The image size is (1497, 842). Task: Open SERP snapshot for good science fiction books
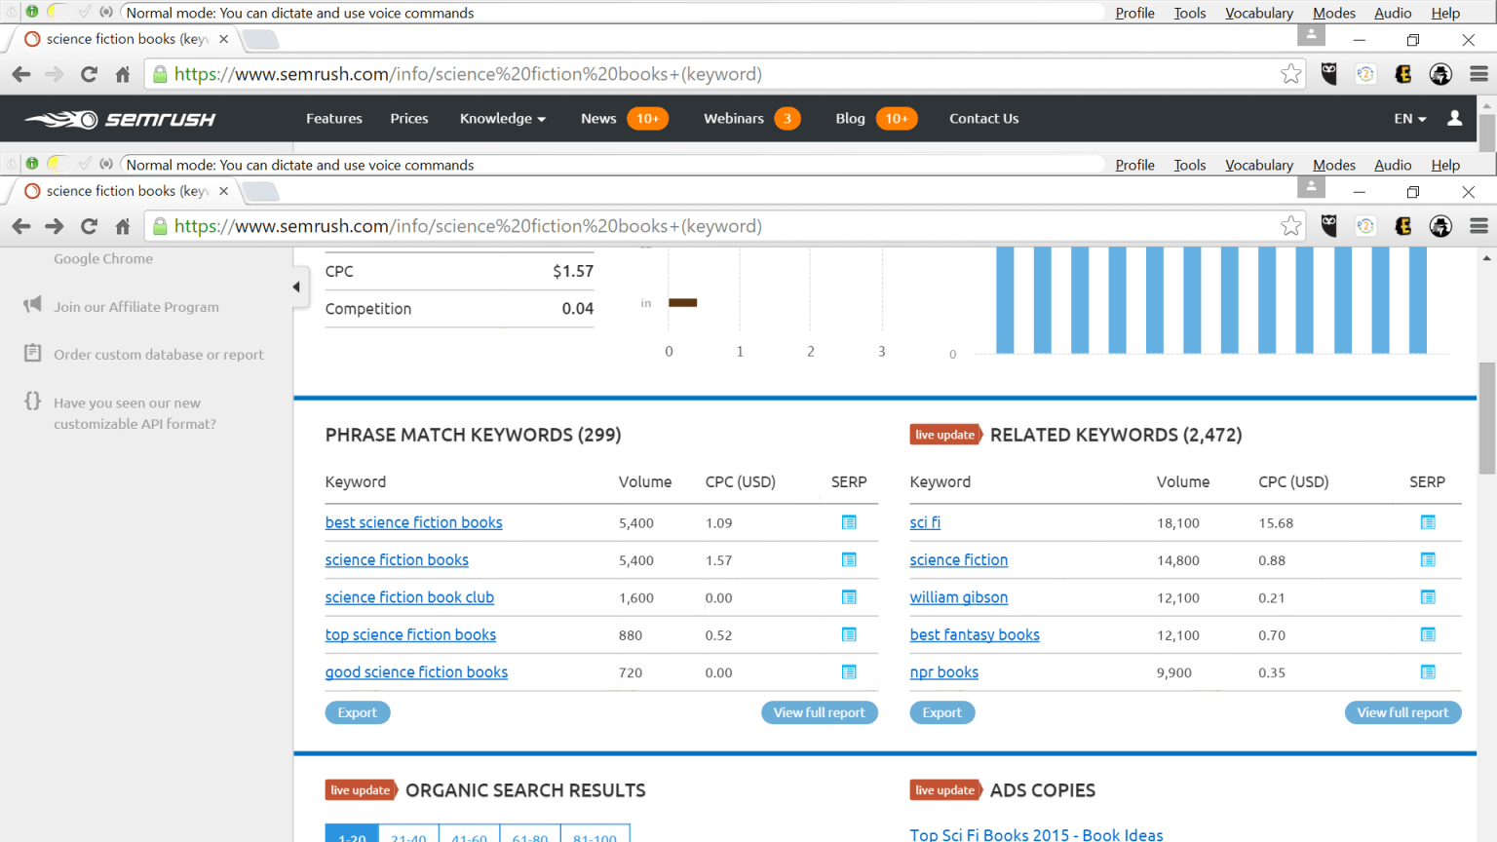click(849, 671)
